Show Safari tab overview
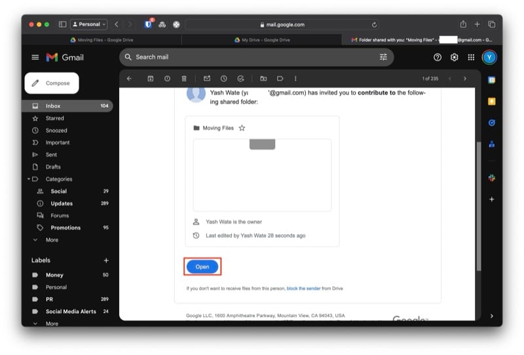 (x=492, y=24)
